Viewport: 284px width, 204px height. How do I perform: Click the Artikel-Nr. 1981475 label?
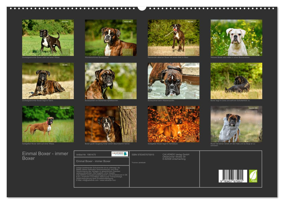[86, 154]
